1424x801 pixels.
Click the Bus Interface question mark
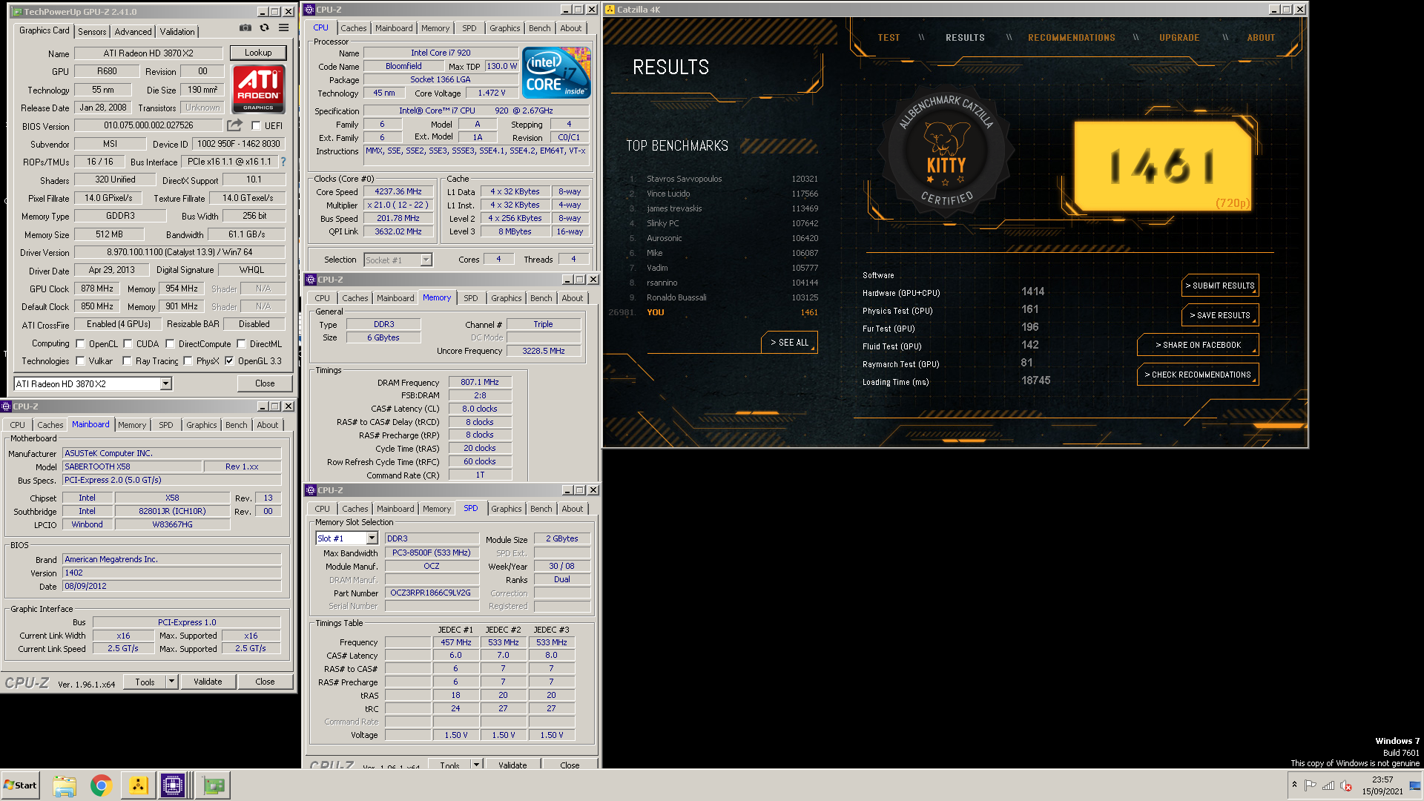pyautogui.click(x=283, y=162)
